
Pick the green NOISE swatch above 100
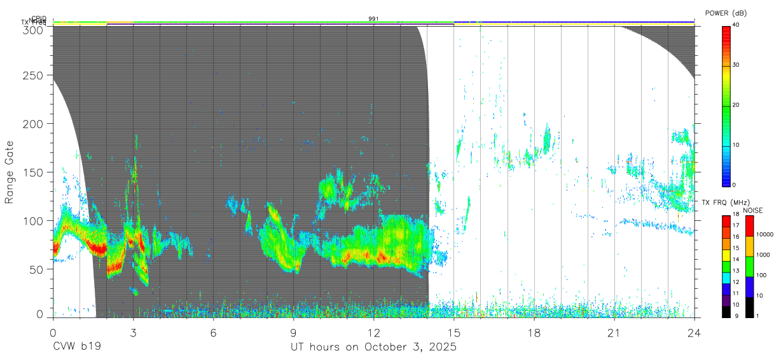pos(750,267)
